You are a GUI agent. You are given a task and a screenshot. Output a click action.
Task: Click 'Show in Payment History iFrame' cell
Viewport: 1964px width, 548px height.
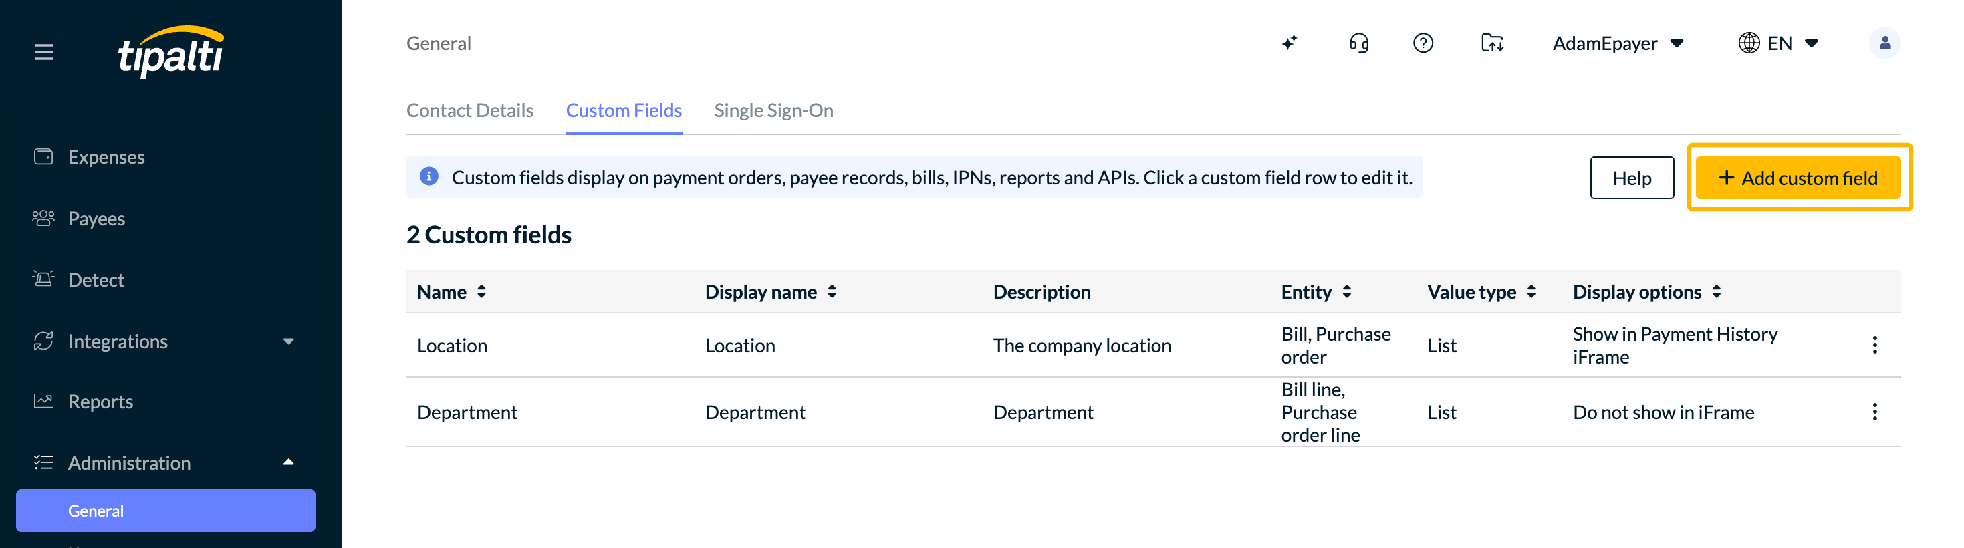(x=1675, y=346)
